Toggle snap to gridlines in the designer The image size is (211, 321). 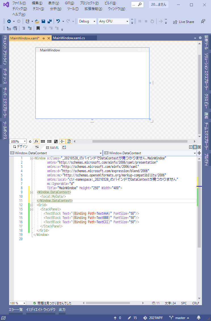coord(49,141)
